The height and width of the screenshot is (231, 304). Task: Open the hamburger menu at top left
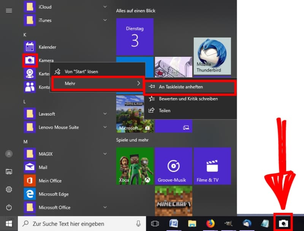click(9, 11)
